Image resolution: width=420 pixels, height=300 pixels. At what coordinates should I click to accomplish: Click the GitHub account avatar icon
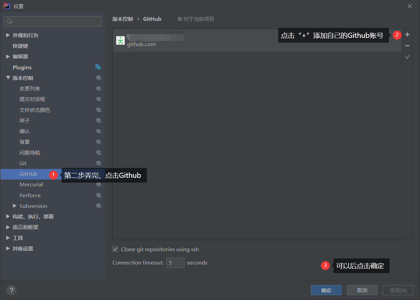click(x=120, y=40)
